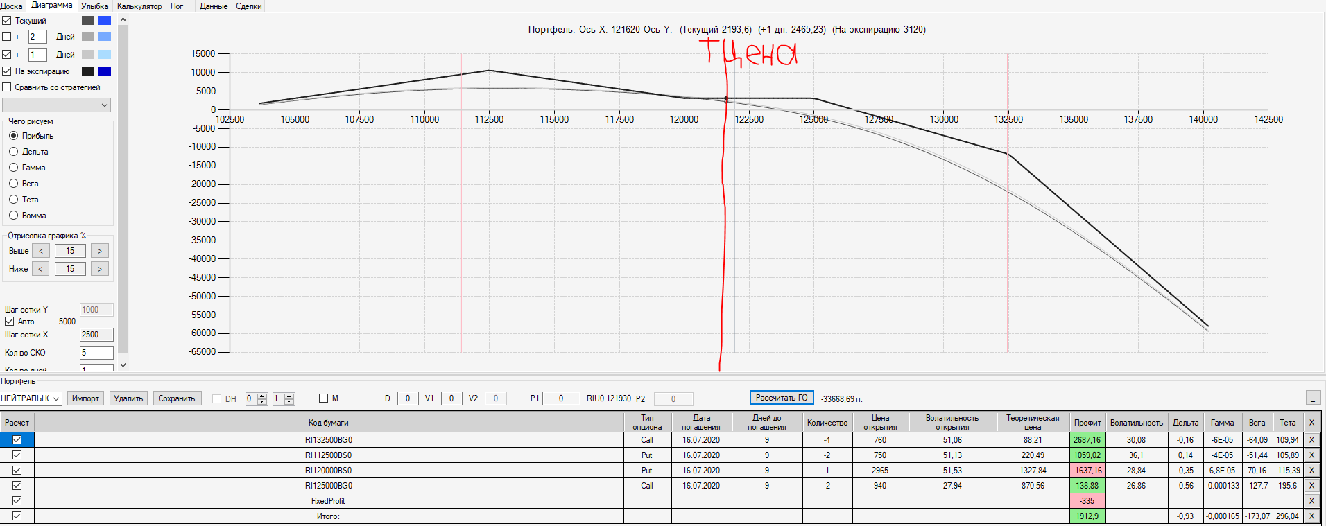The height and width of the screenshot is (526, 1326).
Task: Switch to the Доска tab
Action: [x=12, y=6]
